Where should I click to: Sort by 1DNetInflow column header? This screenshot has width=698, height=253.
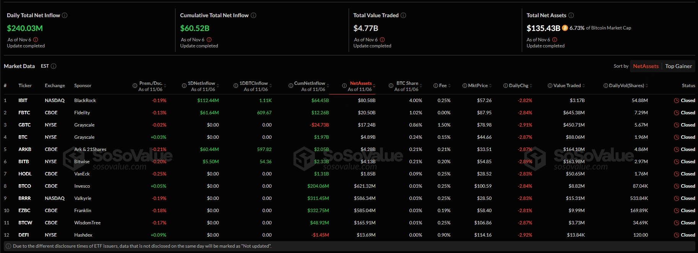201,83
